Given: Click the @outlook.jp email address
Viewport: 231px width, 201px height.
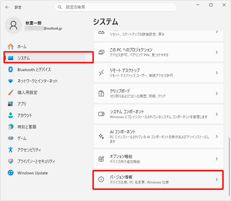Looking at the screenshot, I should pos(53,28).
